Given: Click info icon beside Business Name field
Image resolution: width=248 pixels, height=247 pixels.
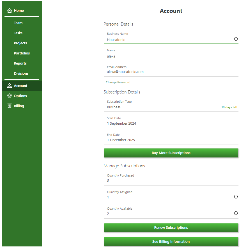Looking at the screenshot, I should point(236,39).
